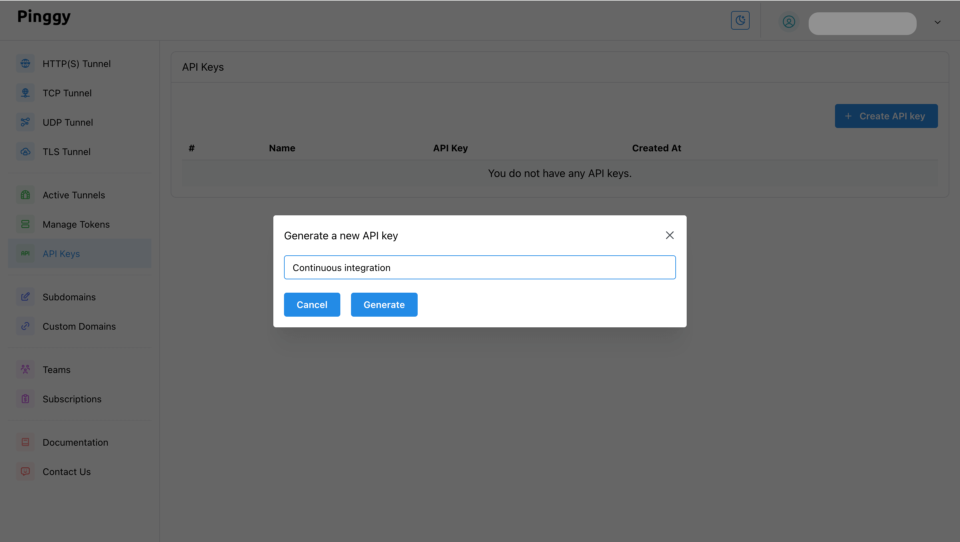
Task: Click the UDP Tunnel sidebar icon
Action: coord(25,122)
